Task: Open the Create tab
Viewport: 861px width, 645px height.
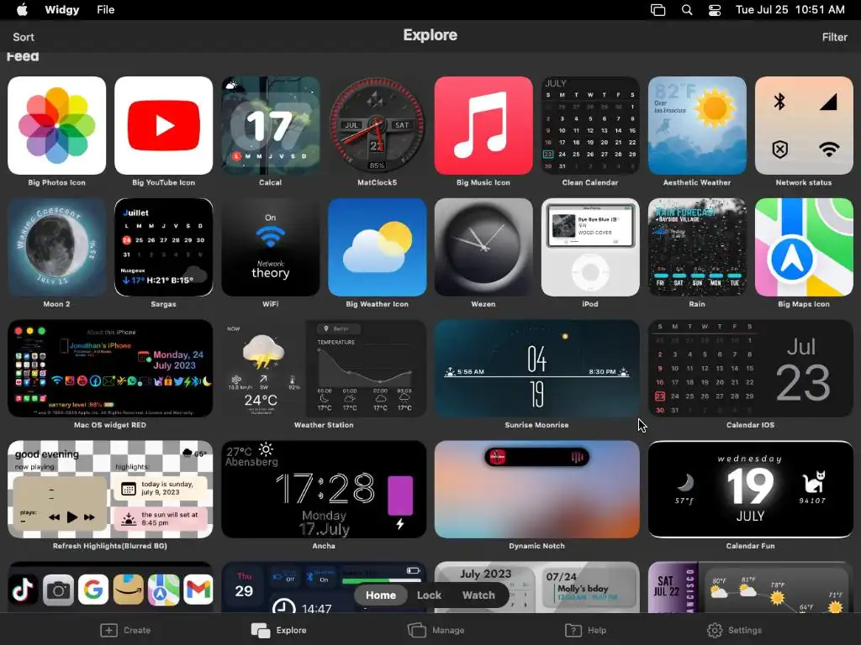Action: (x=126, y=630)
